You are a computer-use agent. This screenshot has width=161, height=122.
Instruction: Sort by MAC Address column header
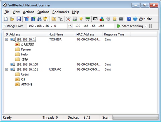coord(89,34)
